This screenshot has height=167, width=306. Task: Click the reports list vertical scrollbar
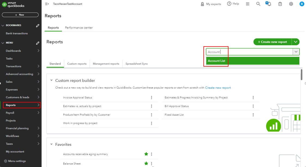tap(301, 75)
